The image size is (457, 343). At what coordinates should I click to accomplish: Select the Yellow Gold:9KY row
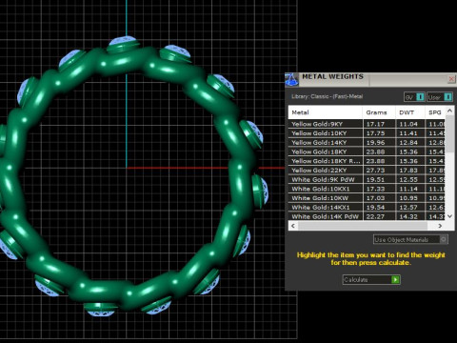click(367, 124)
